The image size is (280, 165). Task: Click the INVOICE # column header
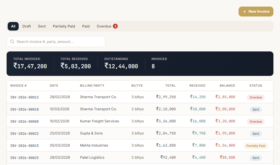[x=18, y=86]
